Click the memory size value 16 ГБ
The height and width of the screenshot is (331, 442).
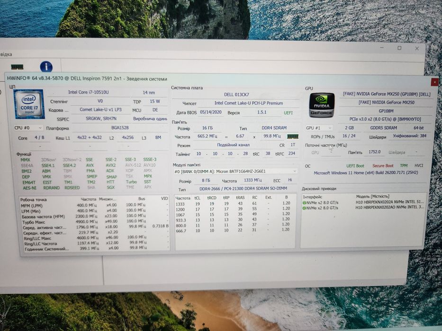[x=207, y=128]
